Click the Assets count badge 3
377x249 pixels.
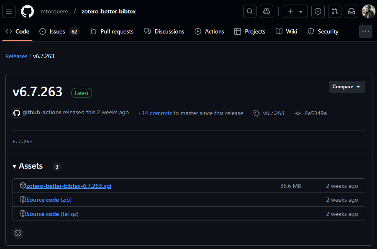point(57,167)
